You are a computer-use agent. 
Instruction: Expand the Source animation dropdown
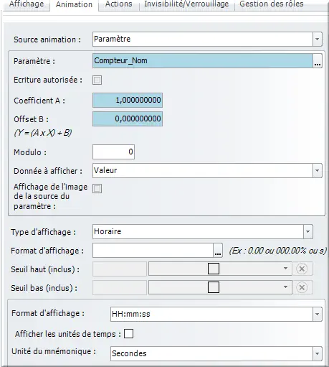click(318, 40)
